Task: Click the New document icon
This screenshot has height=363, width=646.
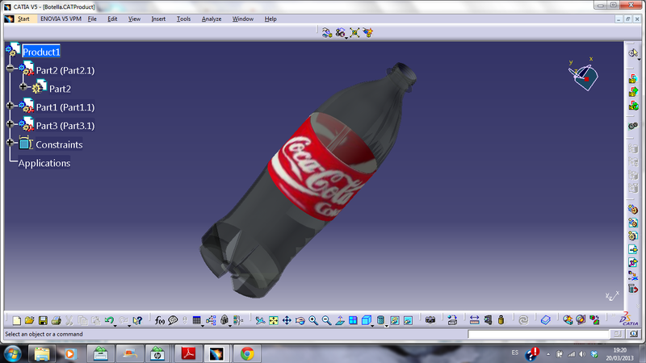Action: (x=15, y=320)
